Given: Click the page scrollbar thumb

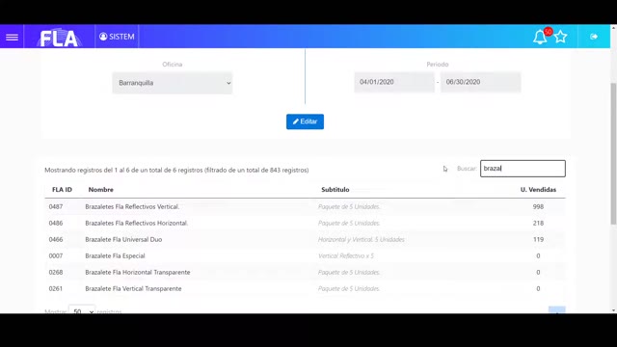Looking at the screenshot, I should 613,153.
